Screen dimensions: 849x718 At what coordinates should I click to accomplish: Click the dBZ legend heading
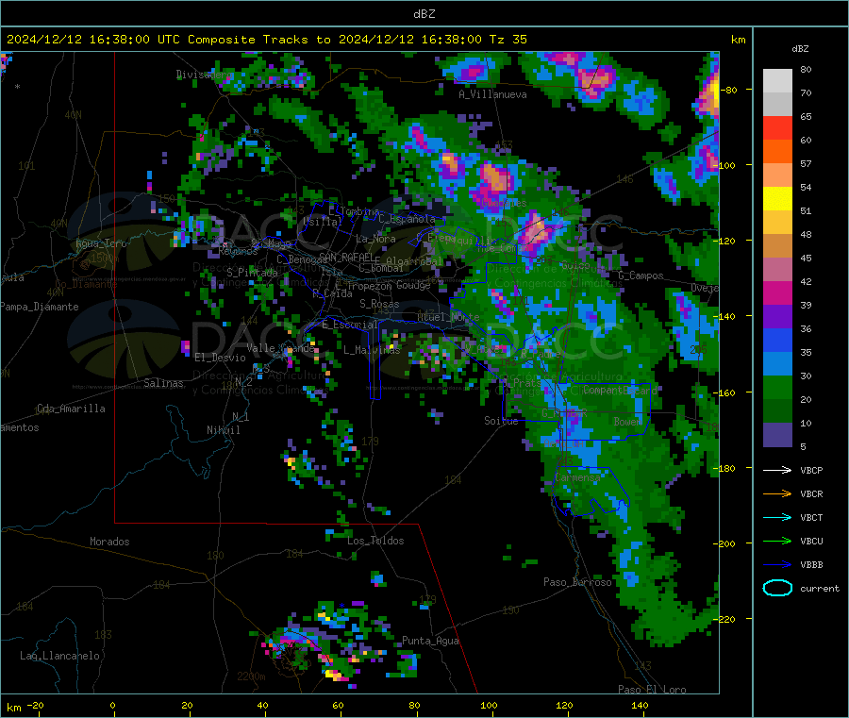(800, 49)
